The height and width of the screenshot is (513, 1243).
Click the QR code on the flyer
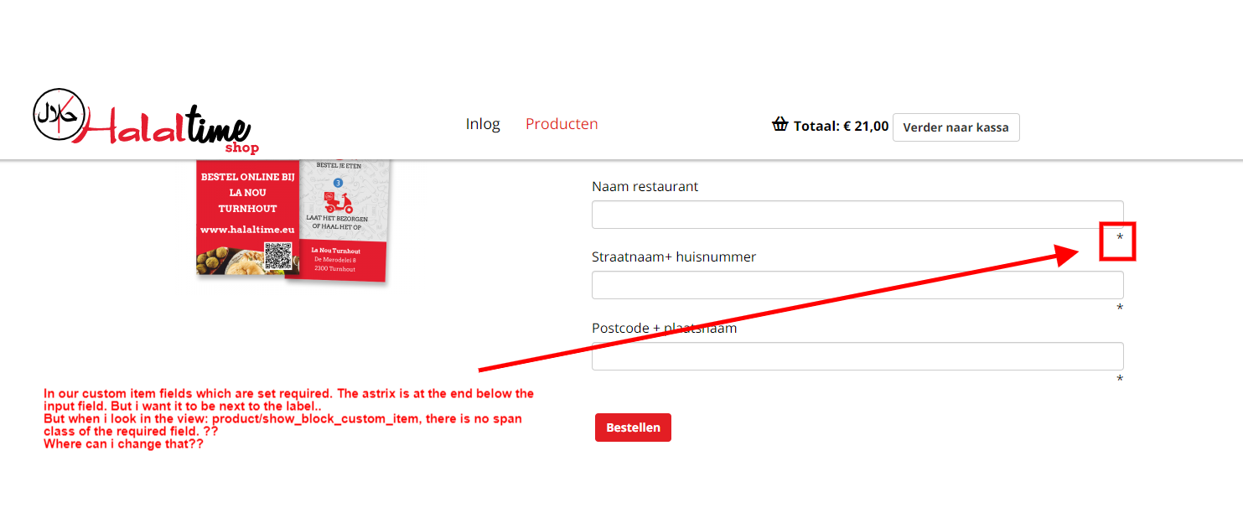coord(277,256)
